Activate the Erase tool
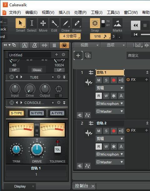Image resolution: width=150 pixels, height=191 pixels. click(77, 23)
